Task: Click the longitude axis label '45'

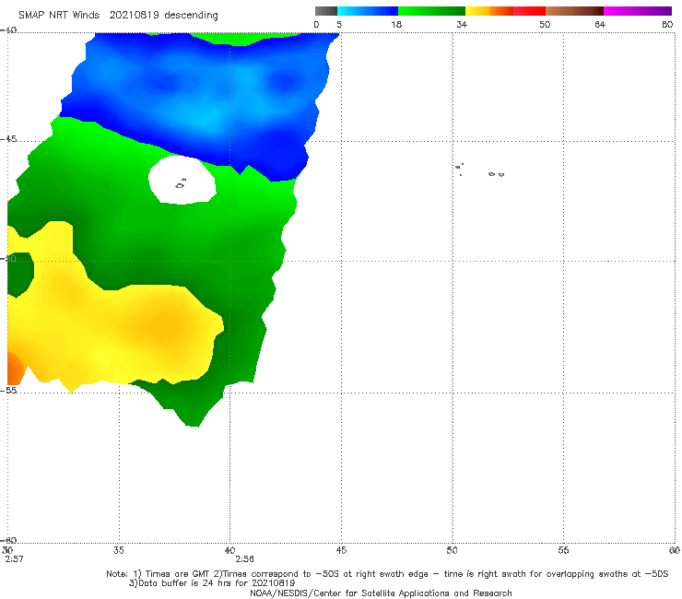Action: (x=341, y=550)
